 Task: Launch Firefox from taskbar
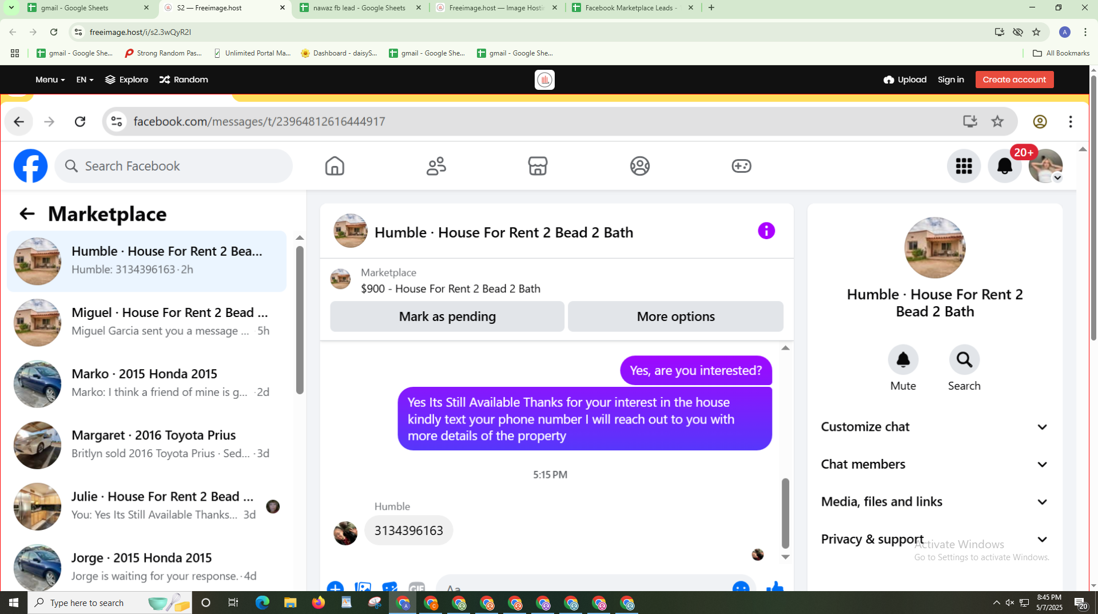pos(319,603)
